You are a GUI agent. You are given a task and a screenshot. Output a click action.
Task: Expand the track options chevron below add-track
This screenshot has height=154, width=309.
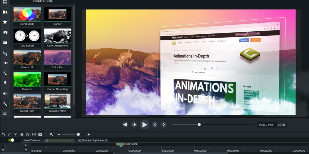point(26,149)
